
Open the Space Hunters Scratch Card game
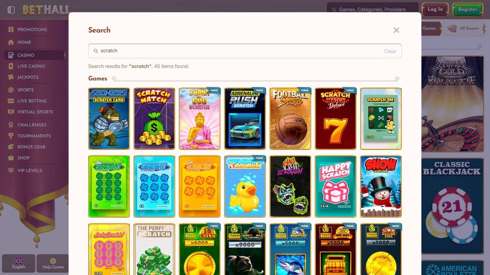click(x=109, y=119)
